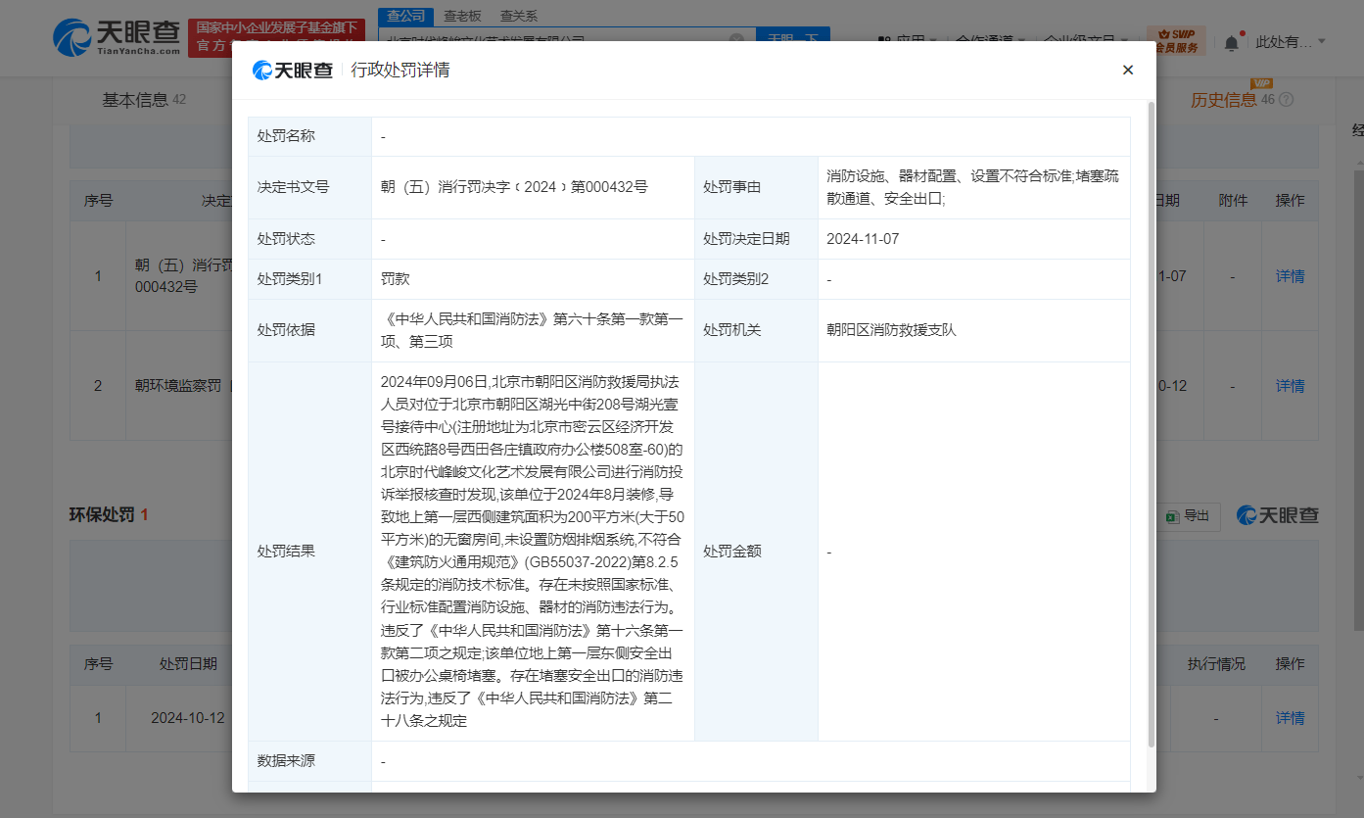Image resolution: width=1364 pixels, height=818 pixels.
Task: Click the SVIP 会员服务 badge
Action: 1176,41
